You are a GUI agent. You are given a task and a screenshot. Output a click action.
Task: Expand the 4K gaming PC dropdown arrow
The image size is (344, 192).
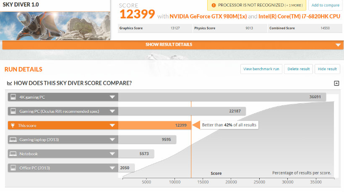pyautogui.click(x=112, y=97)
